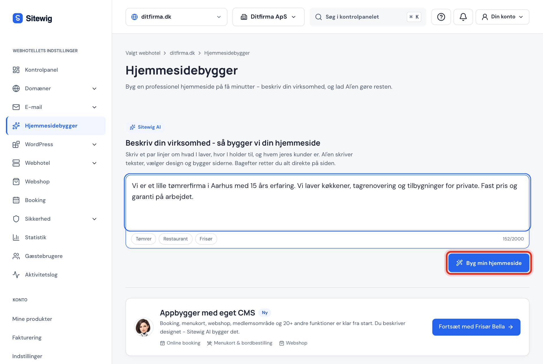
Task: Click Byg min hjemmeside button
Action: (x=489, y=263)
